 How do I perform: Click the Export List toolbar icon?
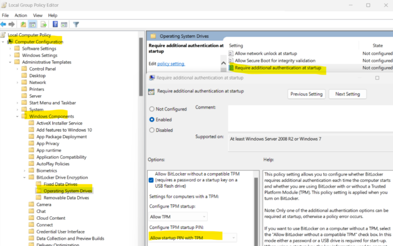pyautogui.click(x=43, y=24)
